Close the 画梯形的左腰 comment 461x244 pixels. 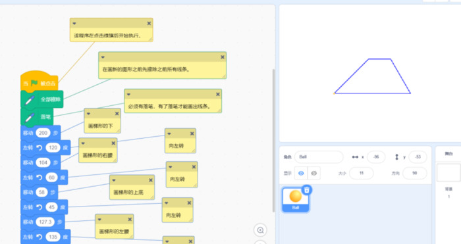[x=130, y=219]
